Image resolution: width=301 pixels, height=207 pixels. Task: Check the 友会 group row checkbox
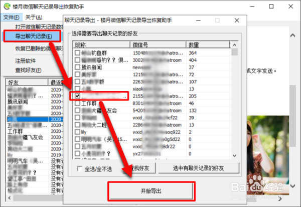click(x=77, y=110)
